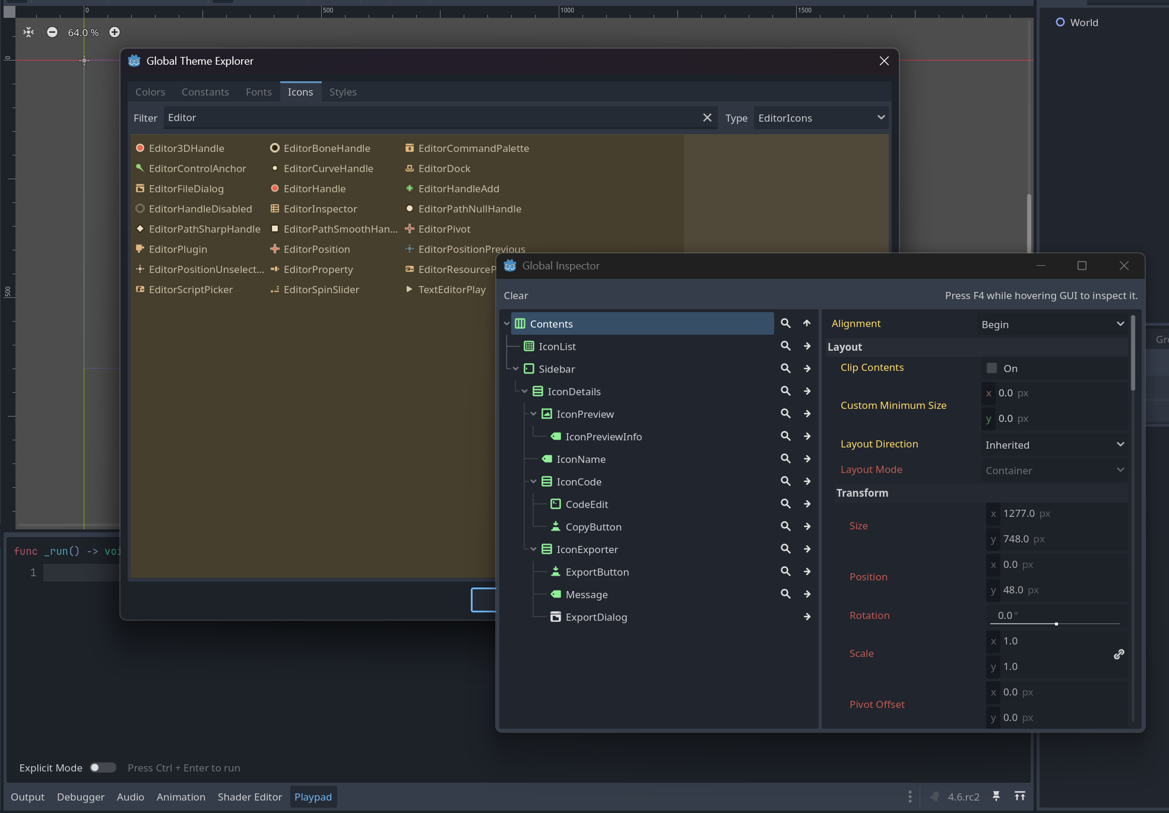1169x813 pixels.
Task: Collapse the IconExporter tree node
Action: click(x=533, y=549)
